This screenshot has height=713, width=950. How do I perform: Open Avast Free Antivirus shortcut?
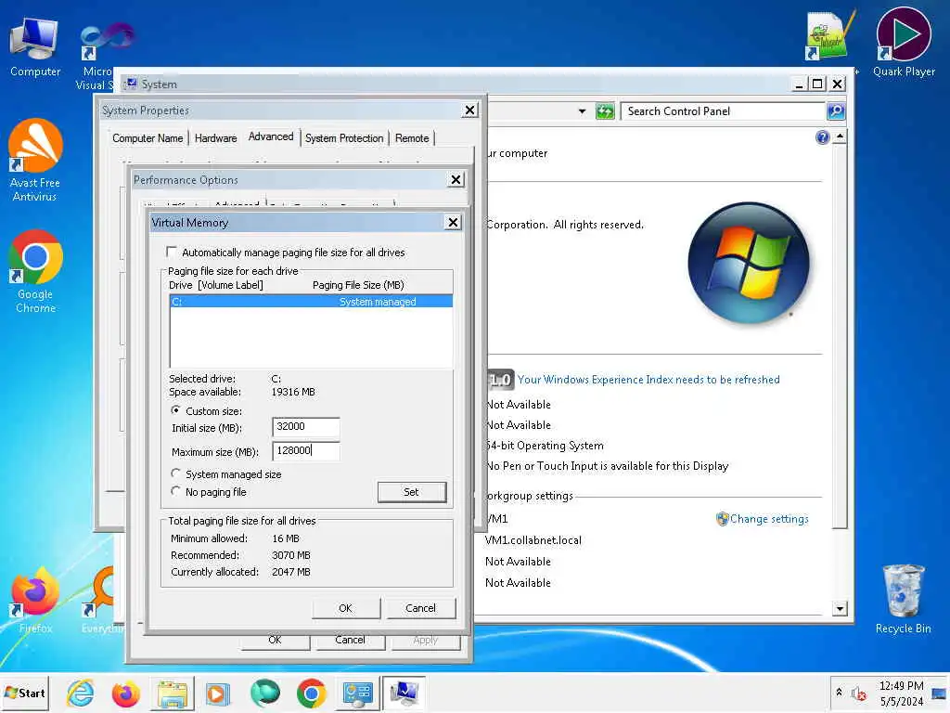tap(34, 160)
